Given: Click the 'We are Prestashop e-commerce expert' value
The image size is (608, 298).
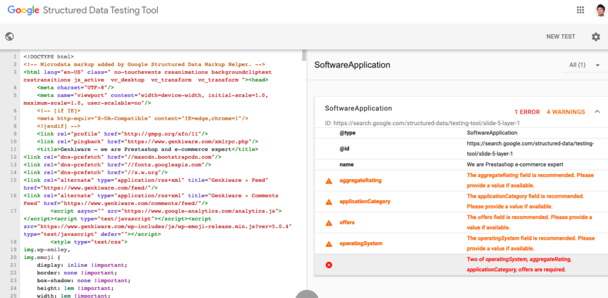Looking at the screenshot, I should pos(514,165).
